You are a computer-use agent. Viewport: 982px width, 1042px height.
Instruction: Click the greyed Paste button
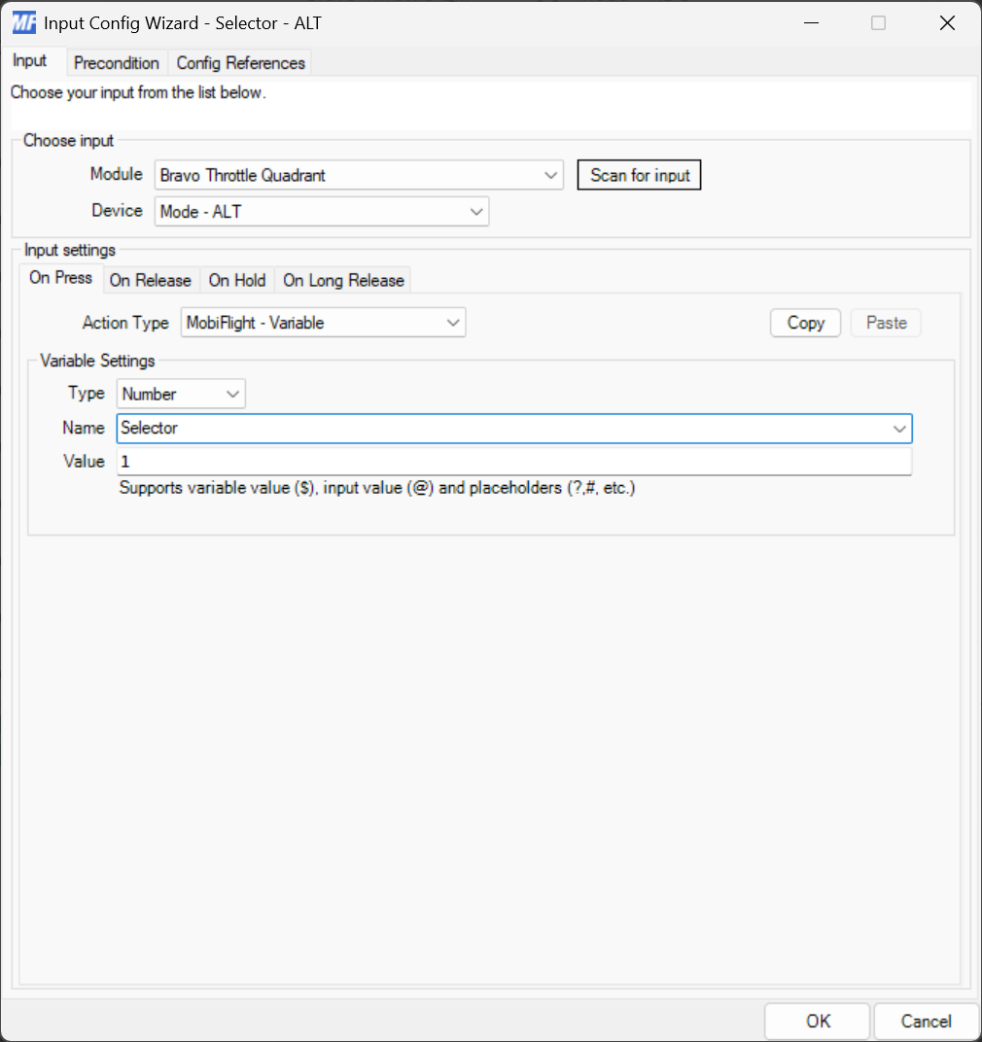[886, 323]
